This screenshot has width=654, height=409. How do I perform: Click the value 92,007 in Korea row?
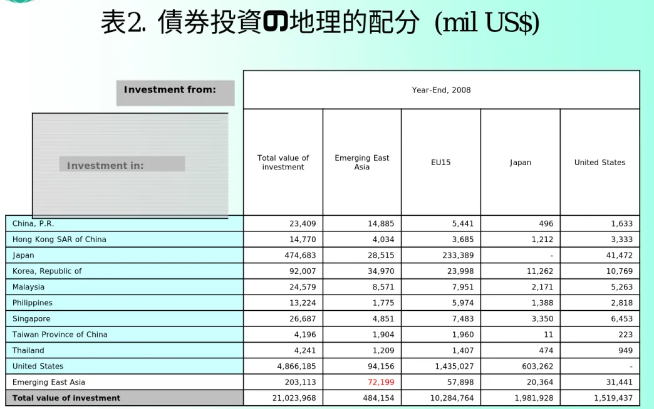tap(303, 271)
